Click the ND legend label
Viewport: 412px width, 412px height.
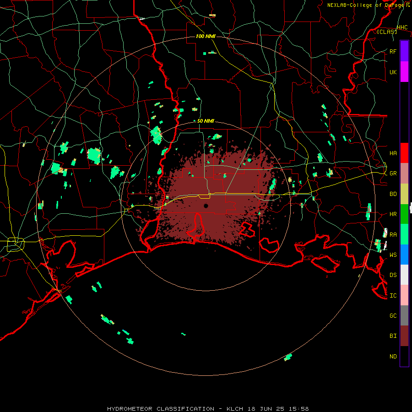tap(393, 357)
